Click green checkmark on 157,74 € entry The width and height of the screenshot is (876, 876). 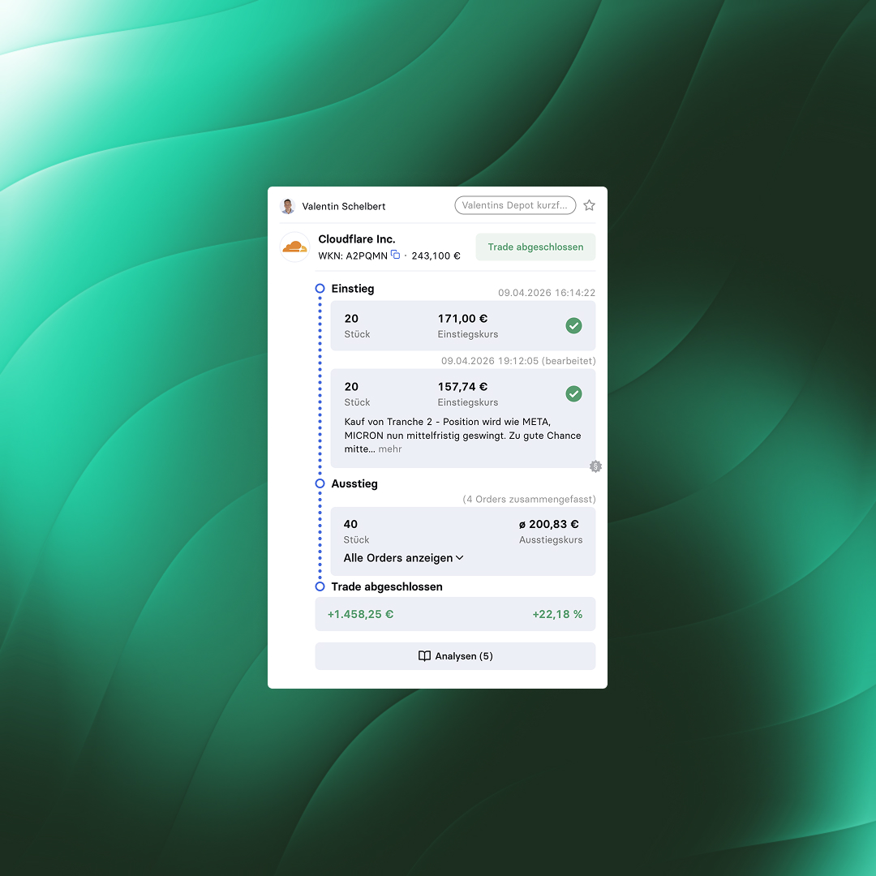(x=573, y=394)
